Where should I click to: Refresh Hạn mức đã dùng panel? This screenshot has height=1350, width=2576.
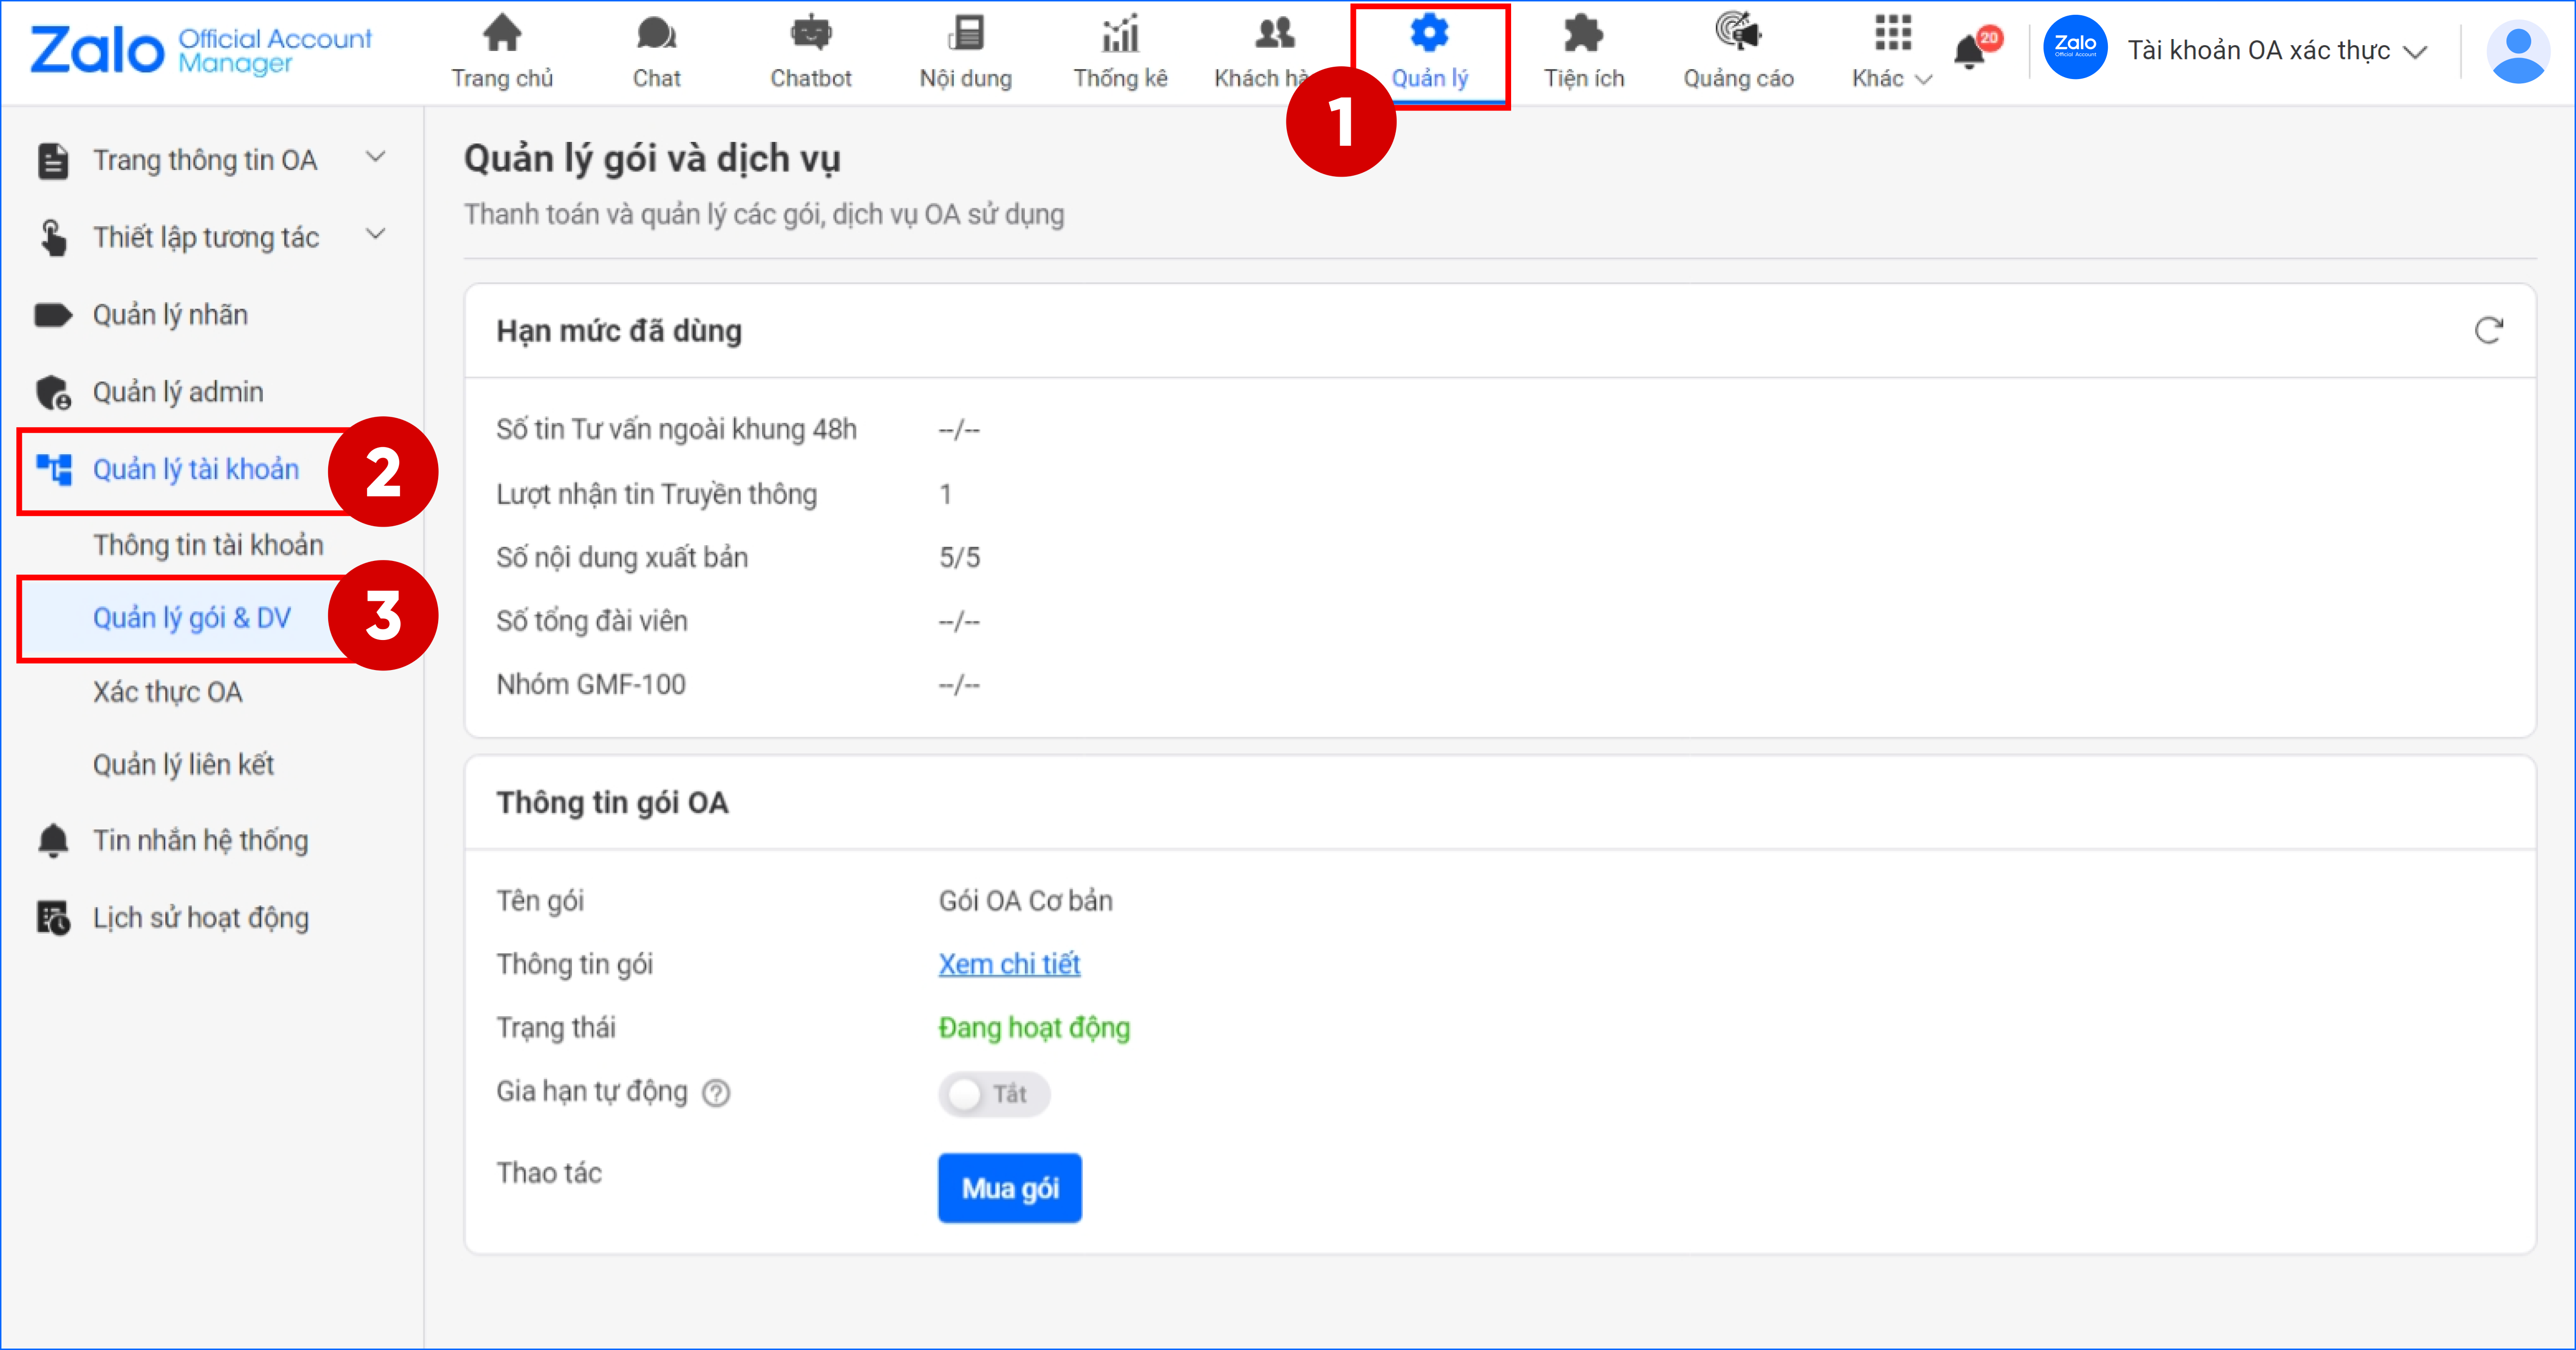click(2488, 331)
